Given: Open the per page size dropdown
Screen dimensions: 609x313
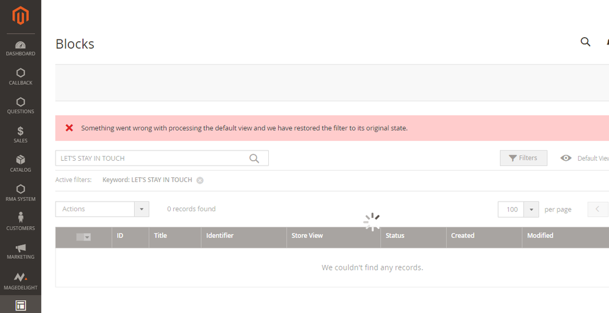Looking at the screenshot, I should 531,209.
